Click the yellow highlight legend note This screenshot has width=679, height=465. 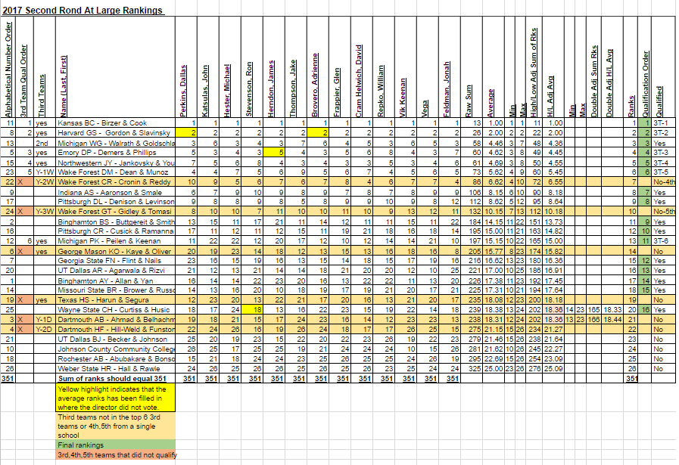point(115,398)
